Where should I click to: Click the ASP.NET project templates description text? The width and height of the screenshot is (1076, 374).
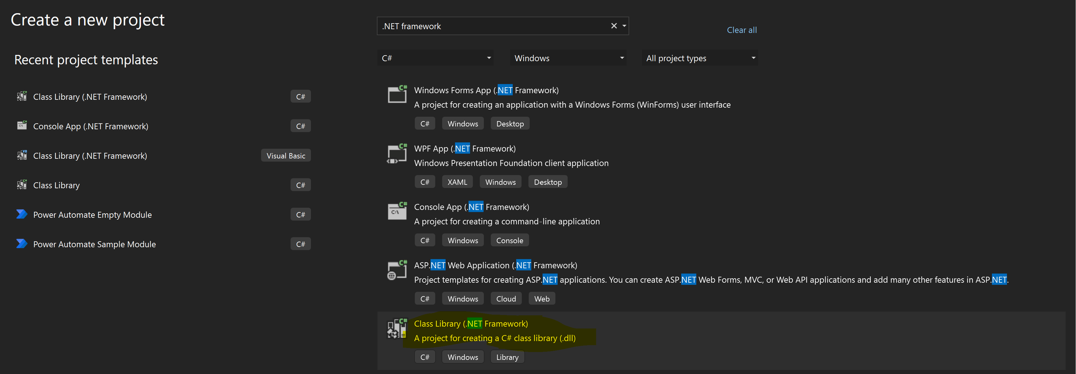[711, 280]
